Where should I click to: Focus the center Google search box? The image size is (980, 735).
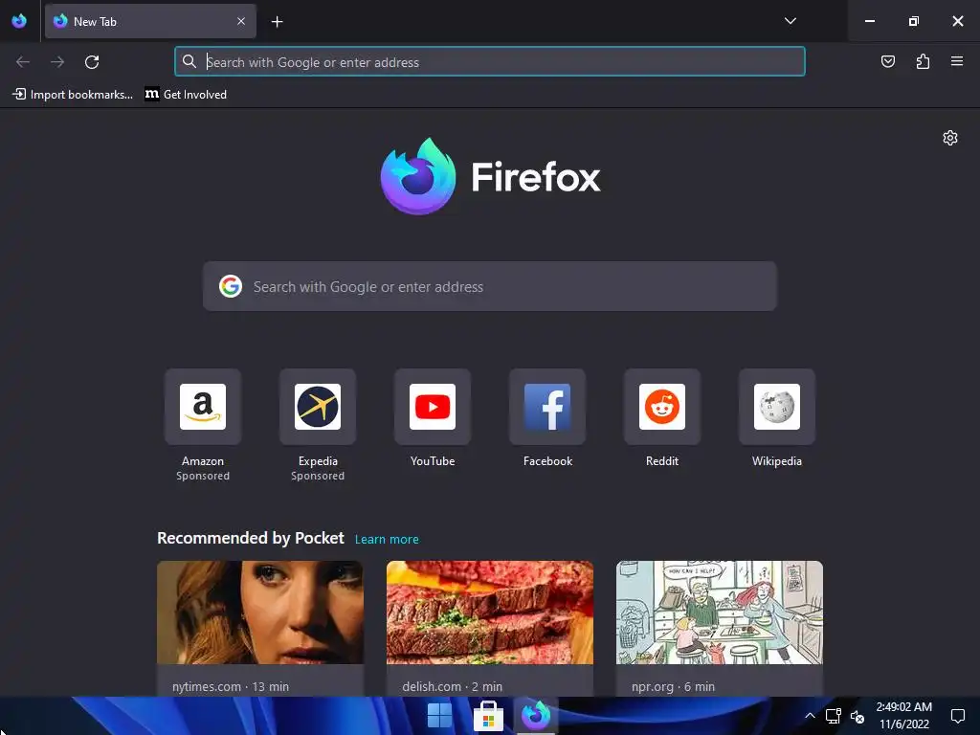489,286
